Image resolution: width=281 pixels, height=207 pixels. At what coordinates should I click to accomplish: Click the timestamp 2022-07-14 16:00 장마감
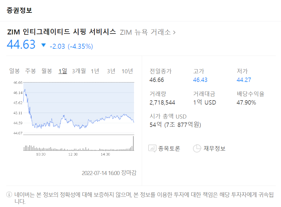[x=109, y=173]
